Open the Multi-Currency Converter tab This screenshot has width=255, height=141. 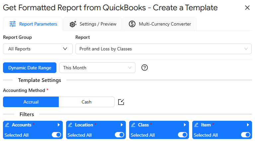[x=159, y=24]
